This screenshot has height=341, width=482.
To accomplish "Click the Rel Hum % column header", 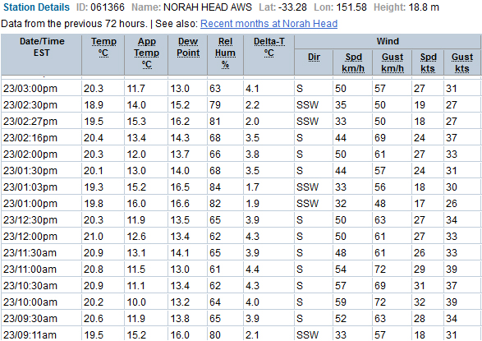I will coord(225,53).
